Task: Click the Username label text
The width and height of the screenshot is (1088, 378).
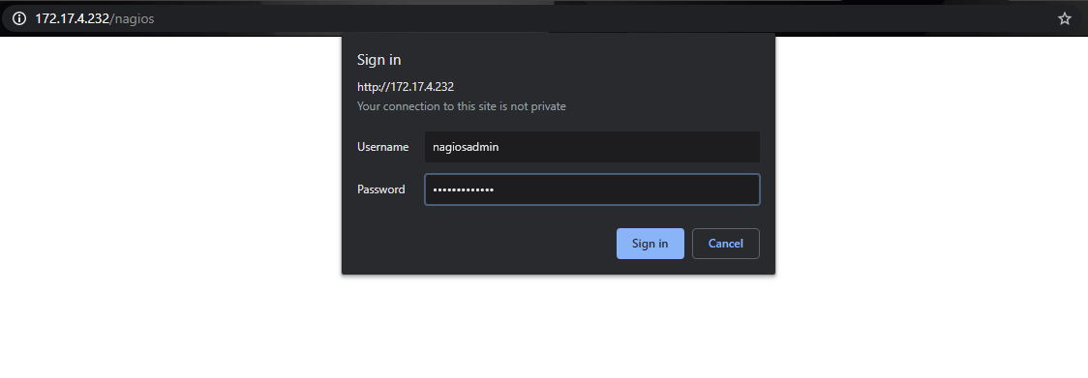Action: (x=383, y=147)
